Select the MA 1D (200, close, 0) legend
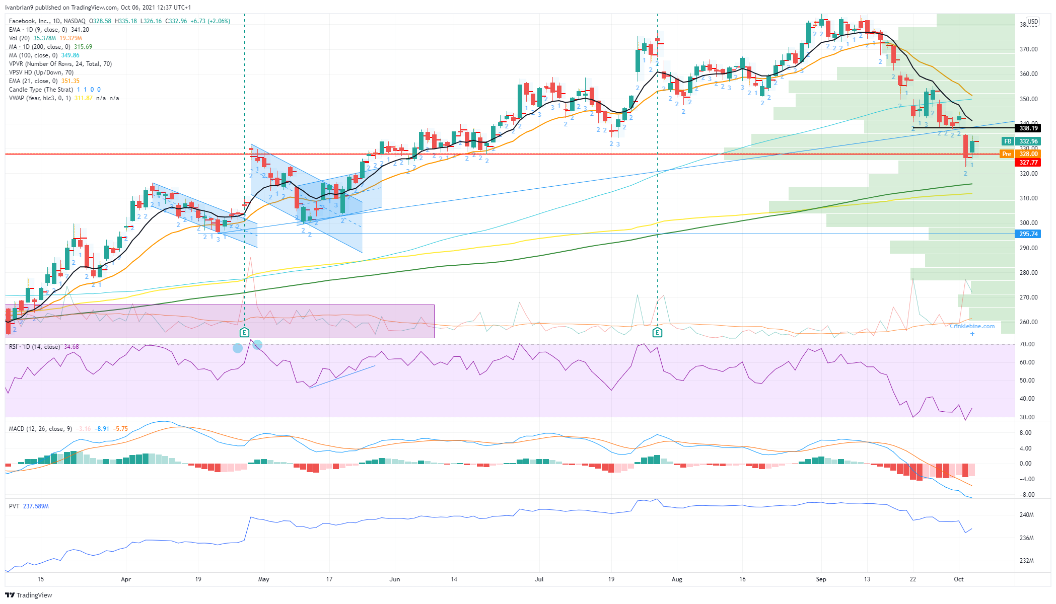Viewport: 1056px width, 604px height. click(39, 47)
